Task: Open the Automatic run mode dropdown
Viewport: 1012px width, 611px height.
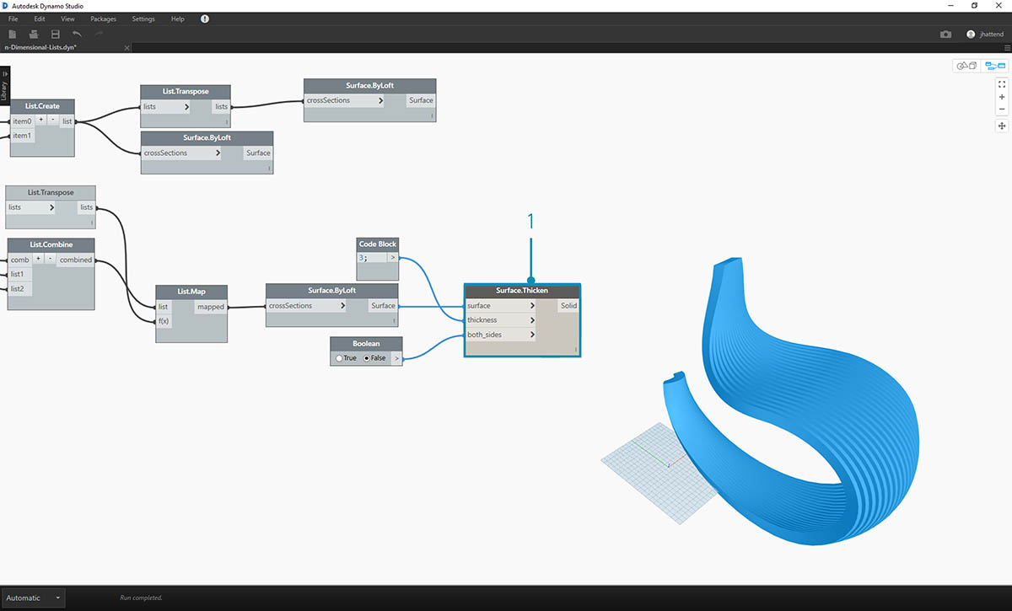Action: pos(32,598)
